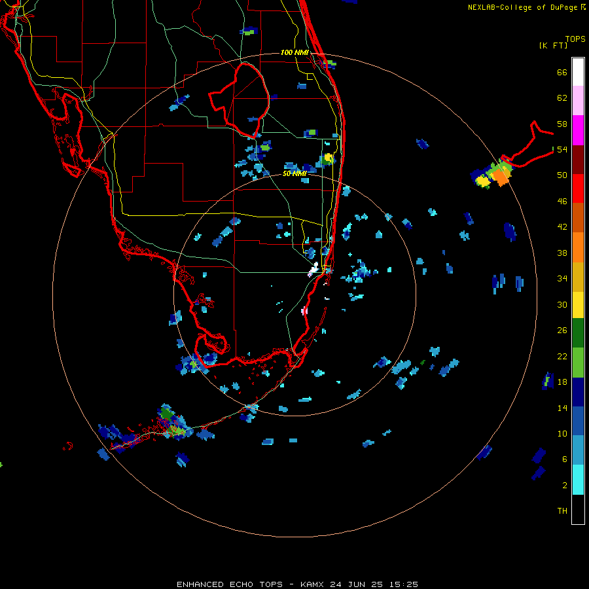
Task: Click the orange echo cell near Bahamas outline
Action: coord(500,176)
